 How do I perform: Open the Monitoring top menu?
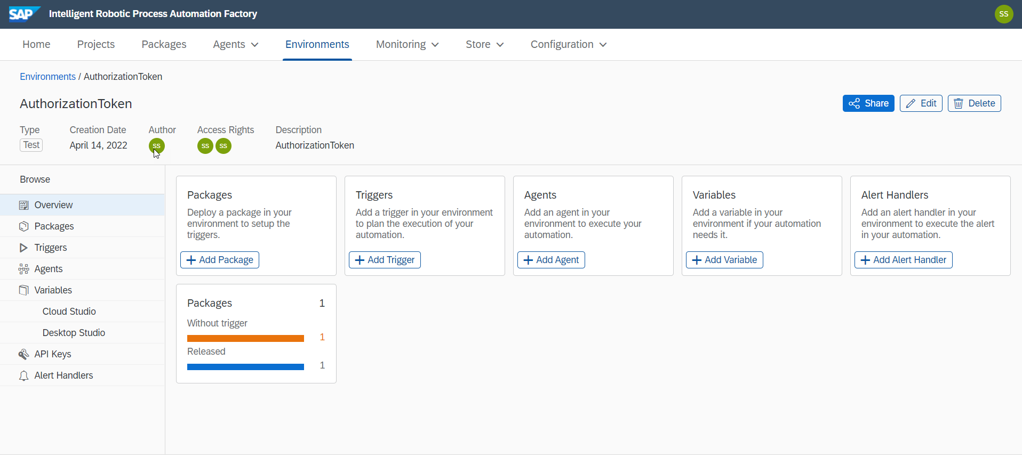click(408, 44)
